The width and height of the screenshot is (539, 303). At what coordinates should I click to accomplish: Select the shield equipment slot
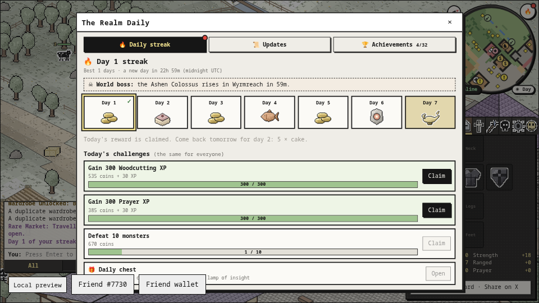coord(499,177)
